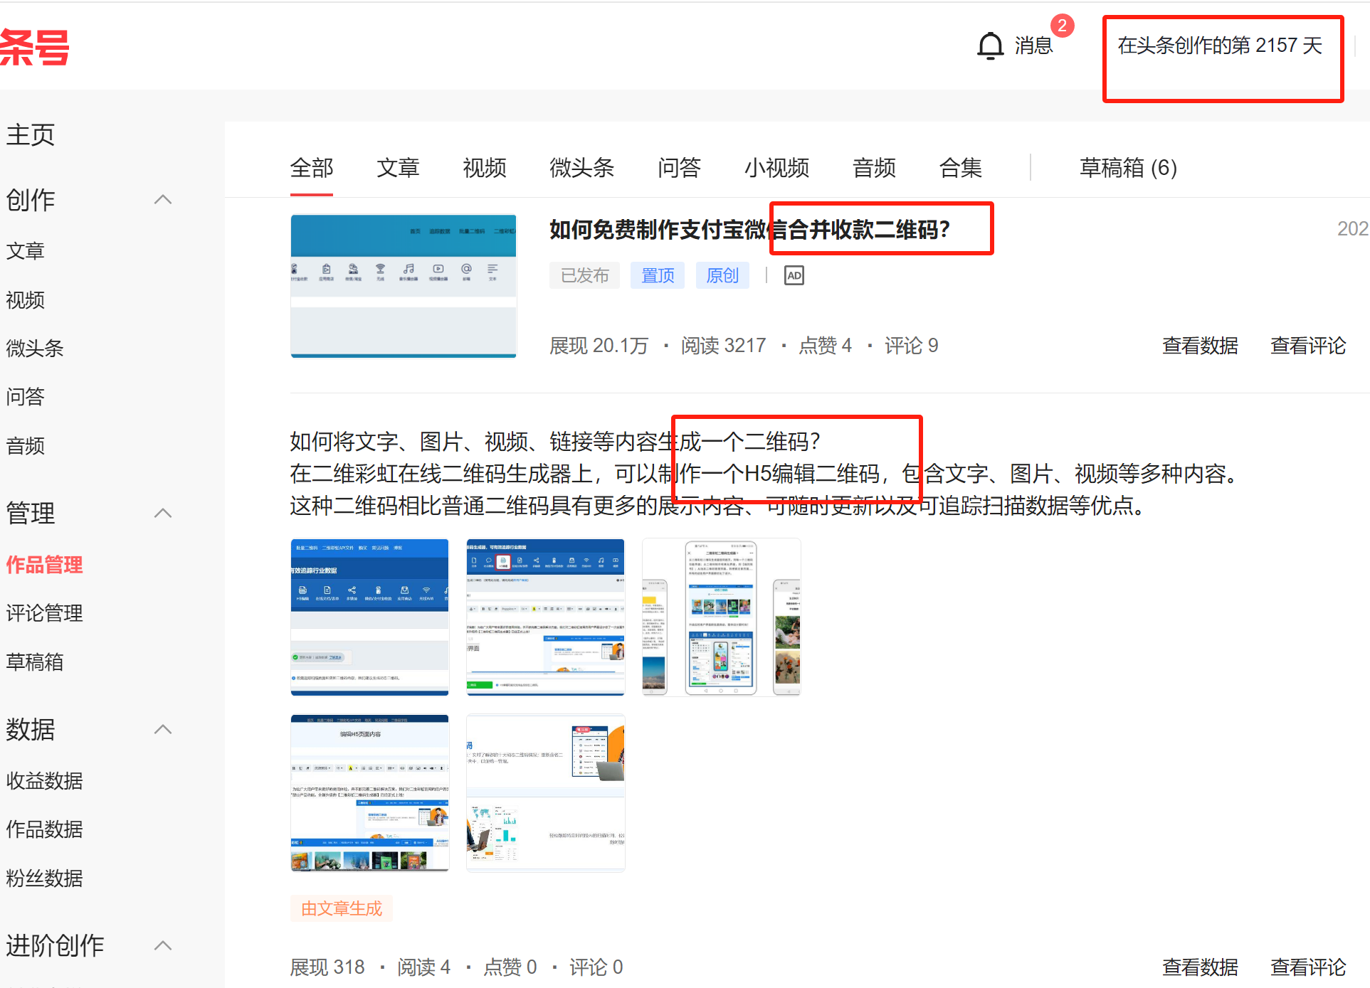Click 展现 318 statistic
The height and width of the screenshot is (988, 1370).
coord(327,967)
